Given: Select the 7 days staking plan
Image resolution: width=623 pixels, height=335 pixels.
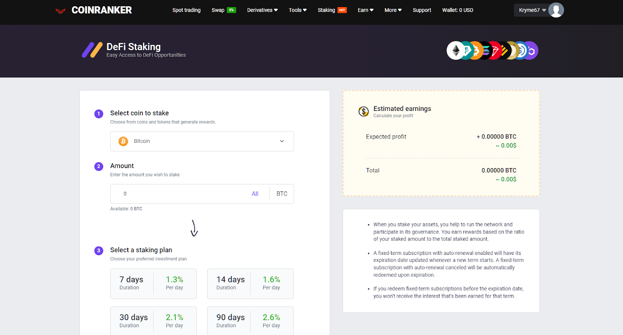Looking at the screenshot, I should (x=153, y=284).
